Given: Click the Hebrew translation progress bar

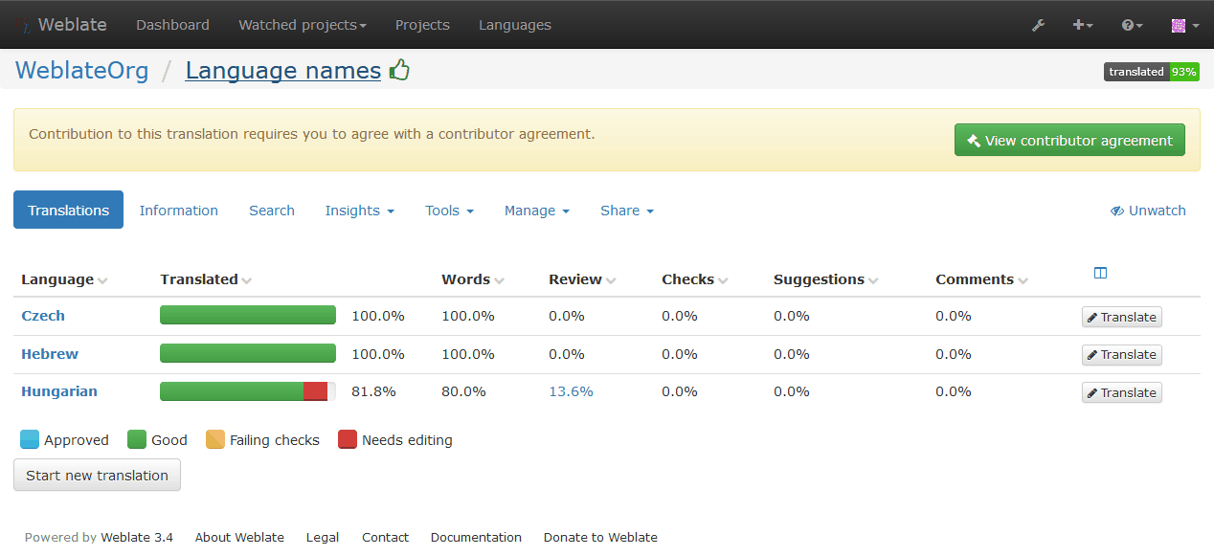Looking at the screenshot, I should [248, 353].
